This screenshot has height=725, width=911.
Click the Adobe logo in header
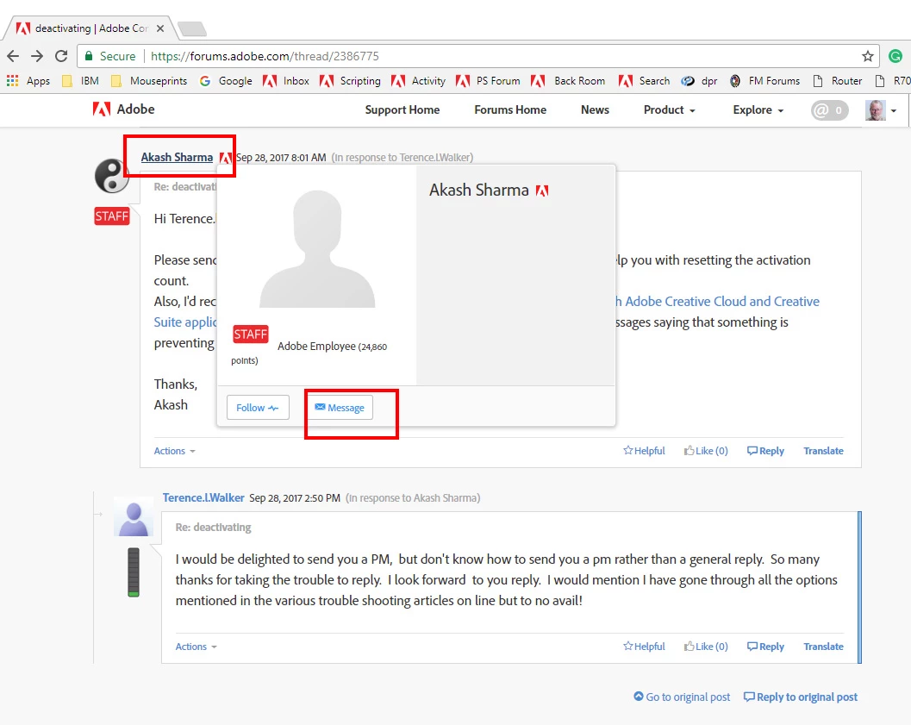click(x=124, y=109)
